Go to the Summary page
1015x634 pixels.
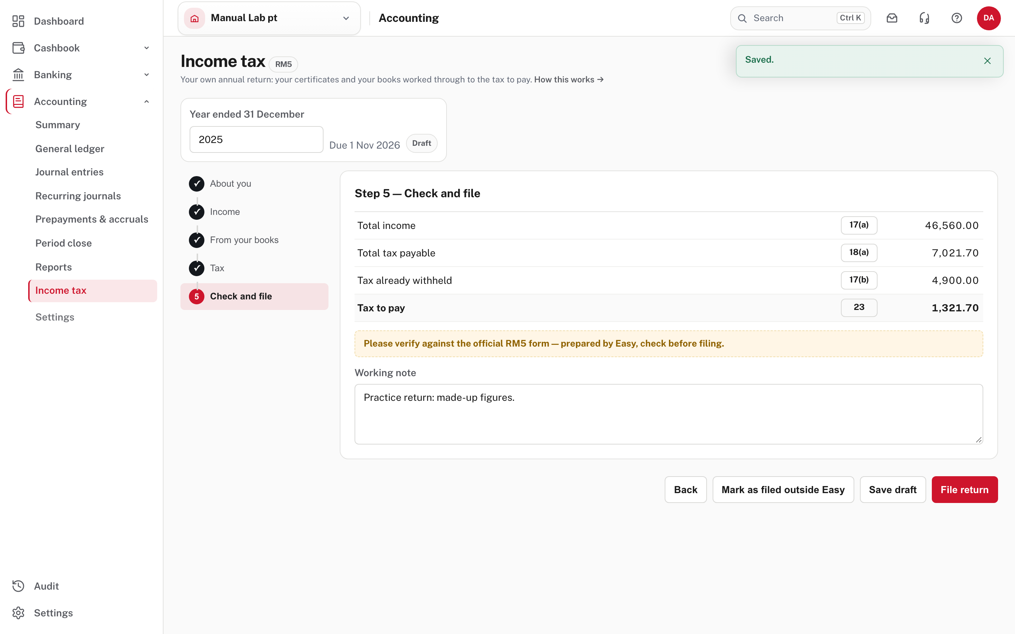(57, 125)
